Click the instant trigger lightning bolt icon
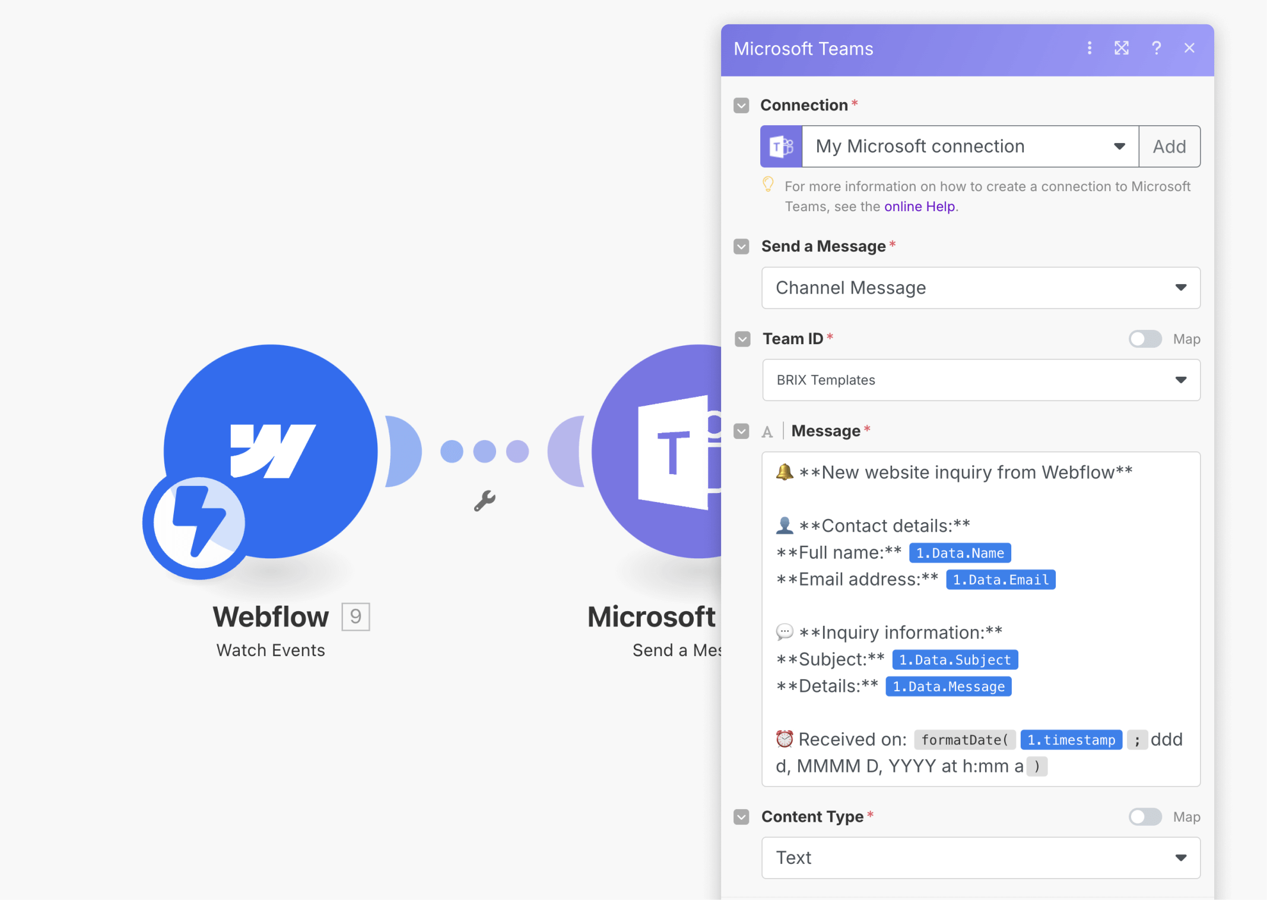This screenshot has height=900, width=1267. click(199, 523)
